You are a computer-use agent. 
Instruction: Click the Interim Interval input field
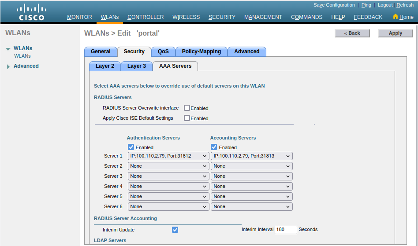pos(285,230)
